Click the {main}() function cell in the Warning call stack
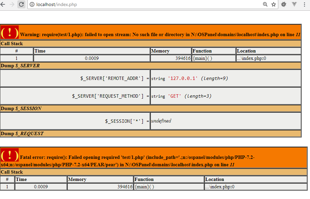The height and width of the screenshot is (199, 310). (203, 58)
